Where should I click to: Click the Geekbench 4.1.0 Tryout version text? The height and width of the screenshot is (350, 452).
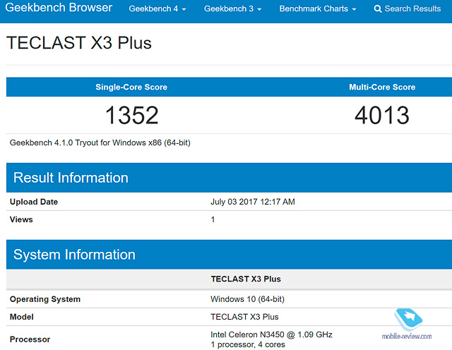click(100, 143)
